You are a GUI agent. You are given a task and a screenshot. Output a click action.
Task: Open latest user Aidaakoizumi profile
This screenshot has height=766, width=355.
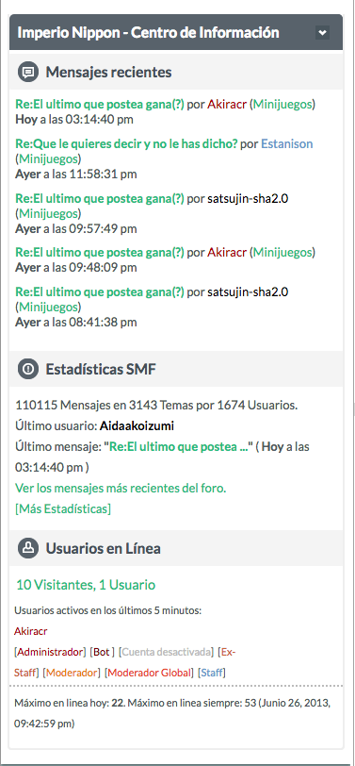137,426
